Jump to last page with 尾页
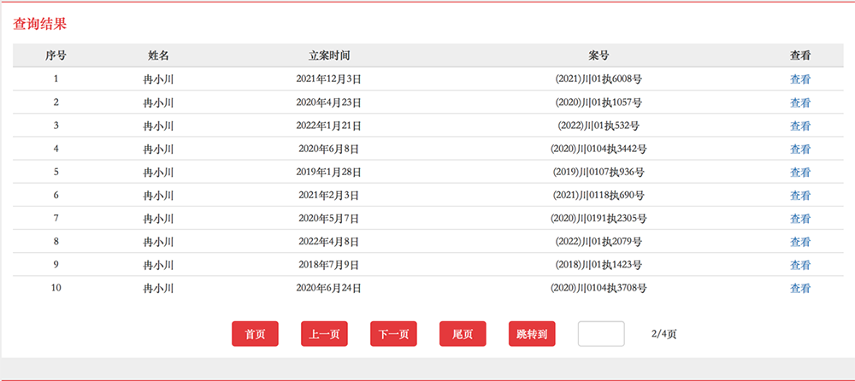 click(x=463, y=333)
